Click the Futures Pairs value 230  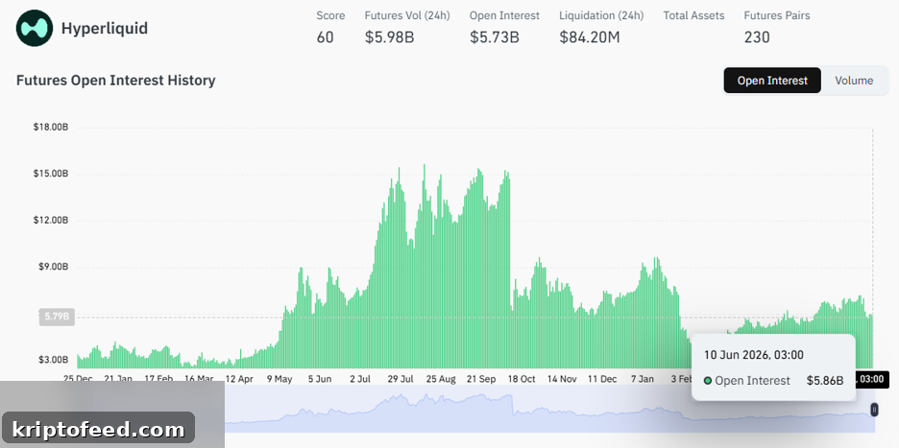coord(757,37)
